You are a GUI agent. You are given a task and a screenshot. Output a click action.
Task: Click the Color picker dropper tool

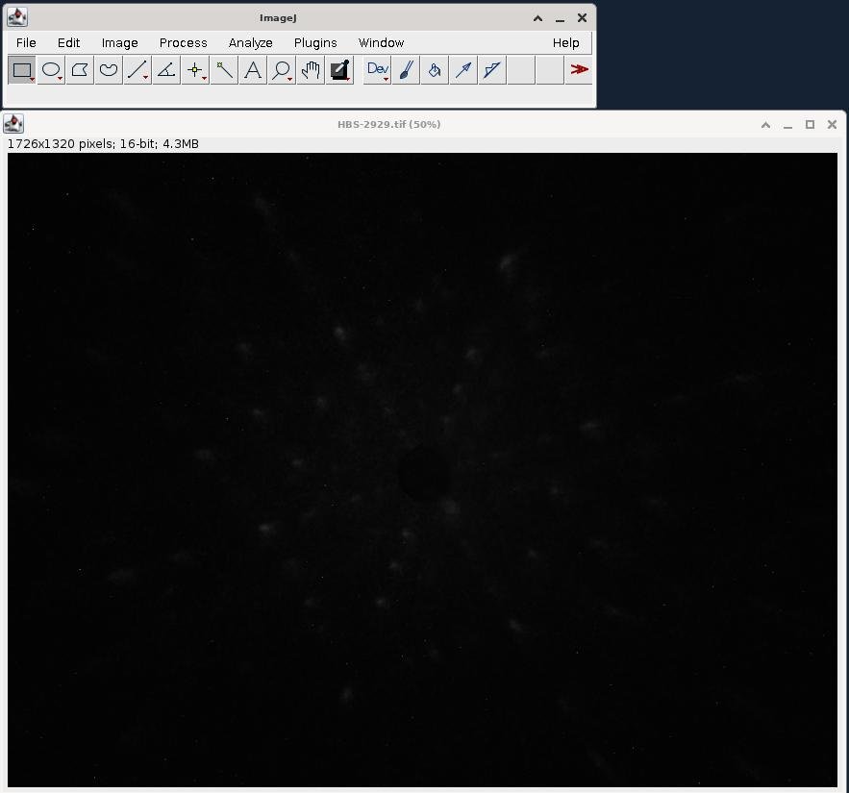click(x=338, y=70)
